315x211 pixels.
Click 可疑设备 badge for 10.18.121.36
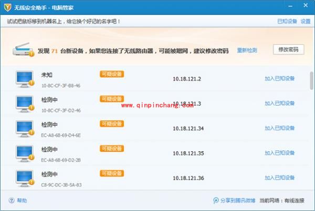pos(112,173)
